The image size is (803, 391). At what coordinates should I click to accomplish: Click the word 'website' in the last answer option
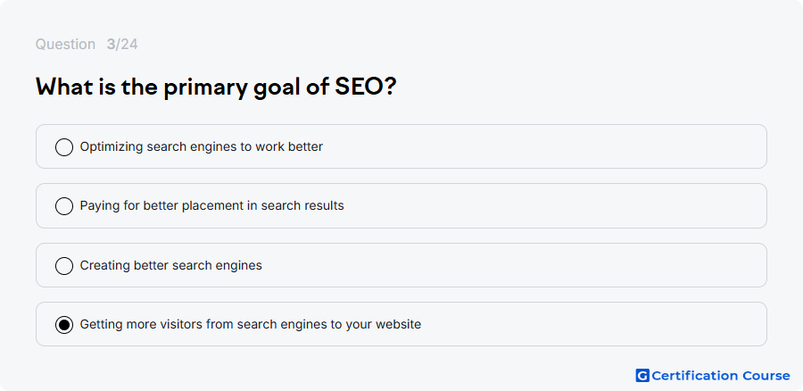coord(399,324)
